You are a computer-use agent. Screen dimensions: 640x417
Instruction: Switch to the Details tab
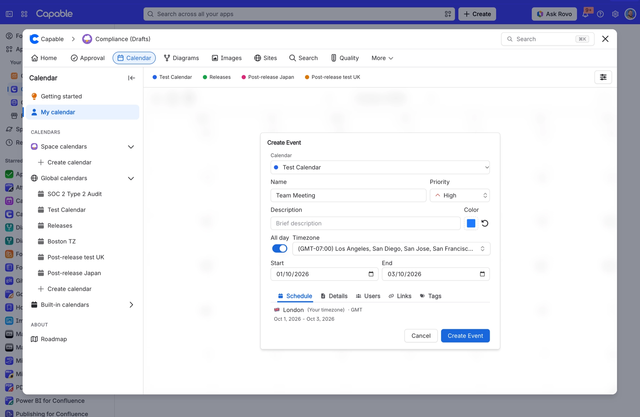coord(334,296)
